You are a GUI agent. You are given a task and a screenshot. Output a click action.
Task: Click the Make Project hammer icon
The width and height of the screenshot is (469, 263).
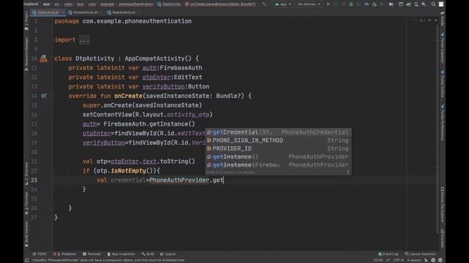point(264,4)
